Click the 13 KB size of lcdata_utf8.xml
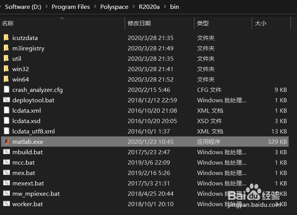Image resolution: width=297 pixels, height=215 pixels. [x=279, y=131]
